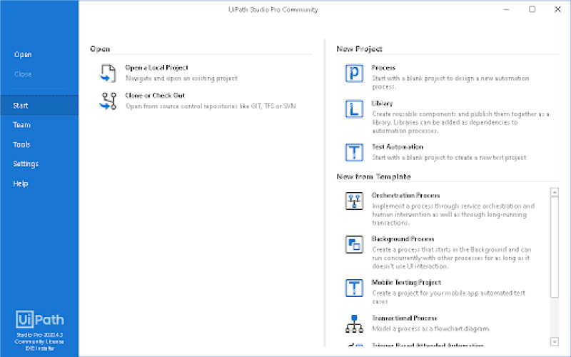Click Clone or Check Out title
The height and width of the screenshot is (357, 571).
pos(155,96)
